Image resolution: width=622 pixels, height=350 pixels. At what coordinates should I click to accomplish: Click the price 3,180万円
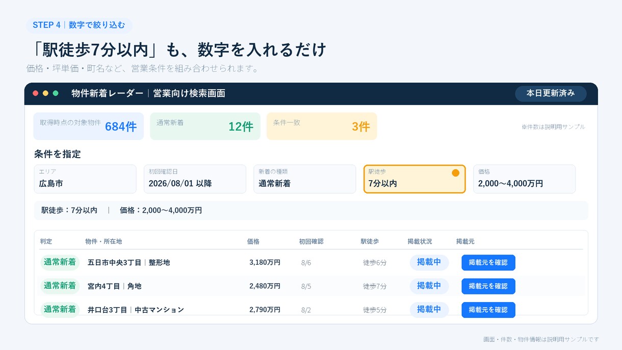pyautogui.click(x=265, y=263)
